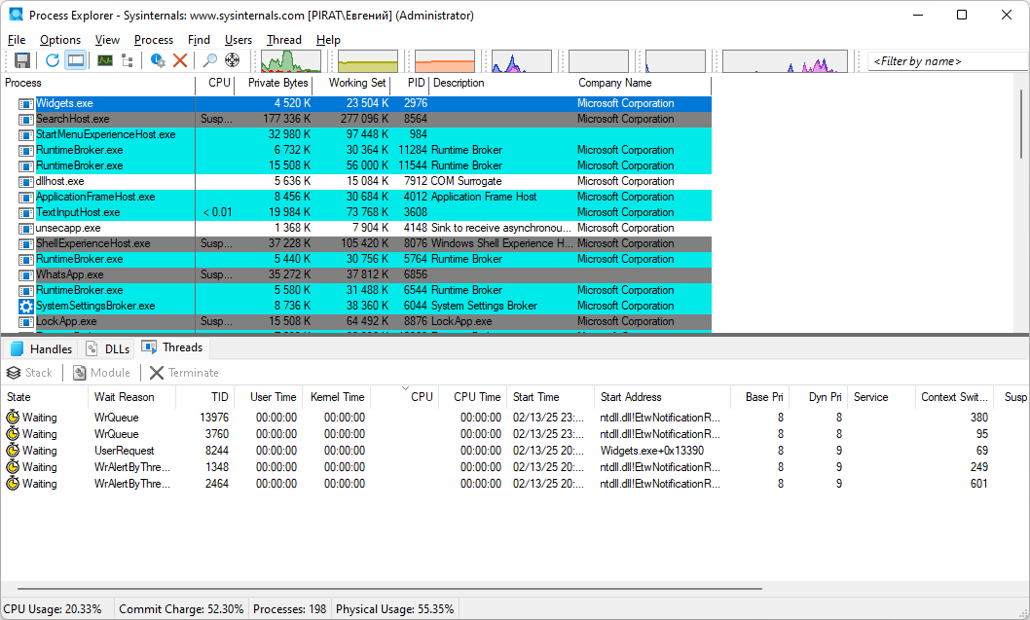This screenshot has height=620, width=1030.
Task: Click the Terminate thread button
Action: click(x=184, y=373)
